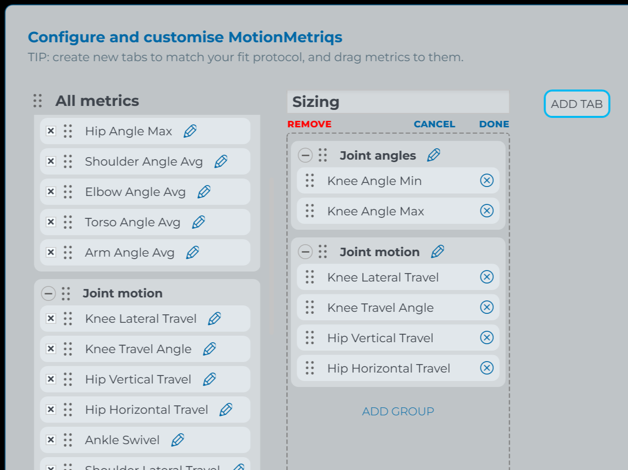Click the pencil next to Shoulder Angle Avg
This screenshot has height=470, width=628.
[x=221, y=162]
